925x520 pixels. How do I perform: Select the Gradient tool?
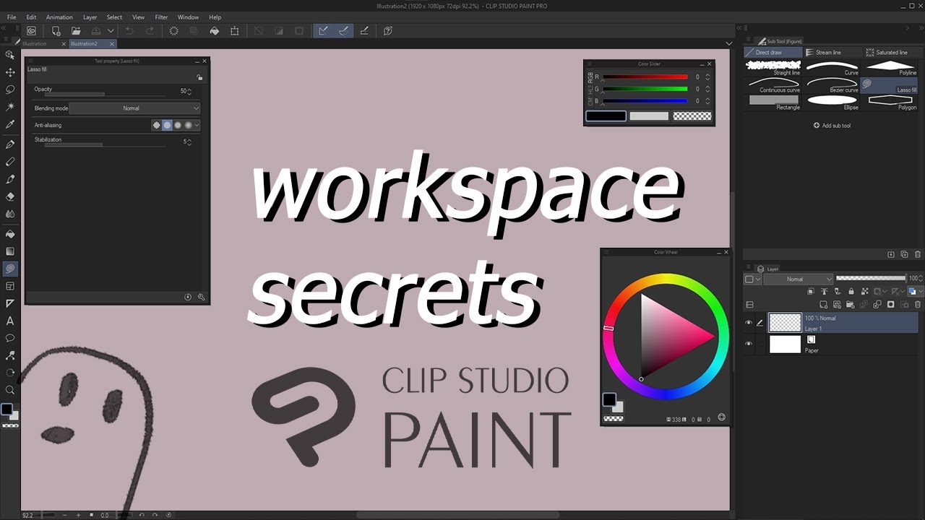click(10, 251)
